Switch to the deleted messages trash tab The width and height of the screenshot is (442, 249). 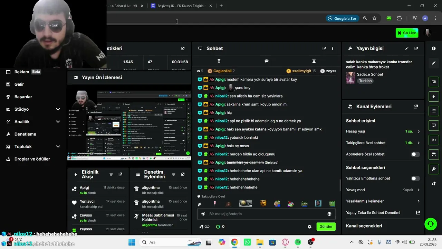pos(219,61)
